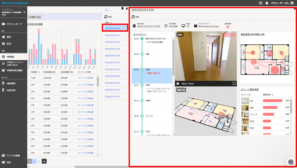Click the 成約期待 smiley face icon

(x=228, y=27)
